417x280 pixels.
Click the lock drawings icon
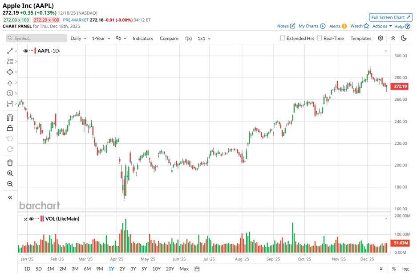coord(10,128)
